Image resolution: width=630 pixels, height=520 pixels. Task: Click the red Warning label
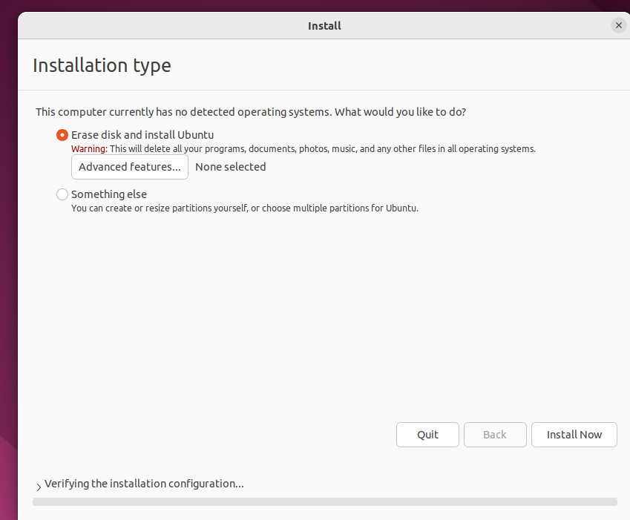(x=89, y=149)
